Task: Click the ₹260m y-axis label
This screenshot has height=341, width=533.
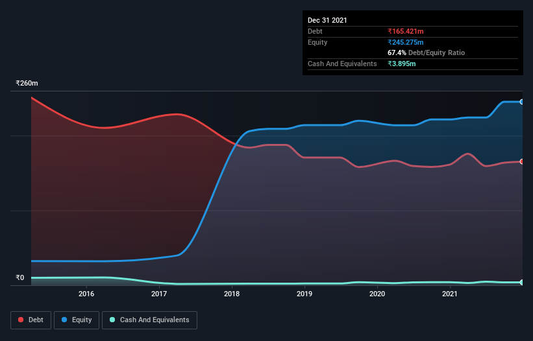Action: 27,83
